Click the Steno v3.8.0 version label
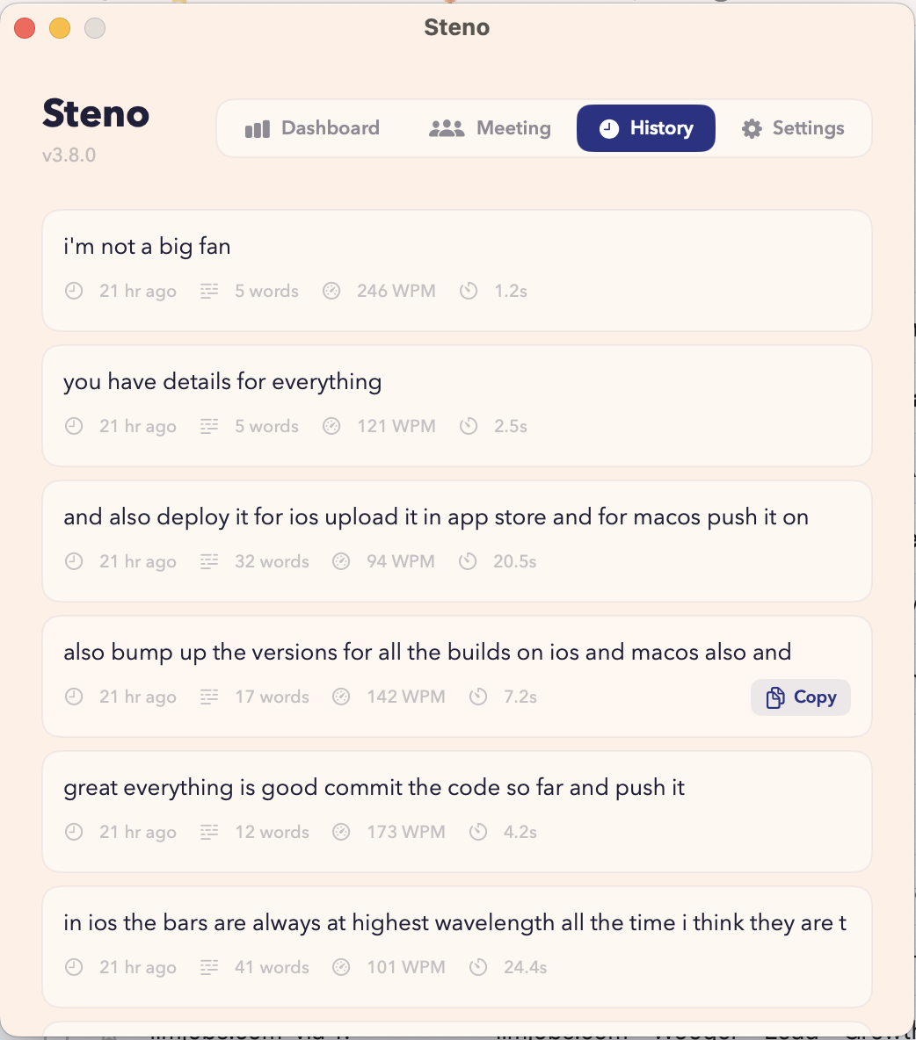The width and height of the screenshot is (916, 1040). tap(69, 155)
